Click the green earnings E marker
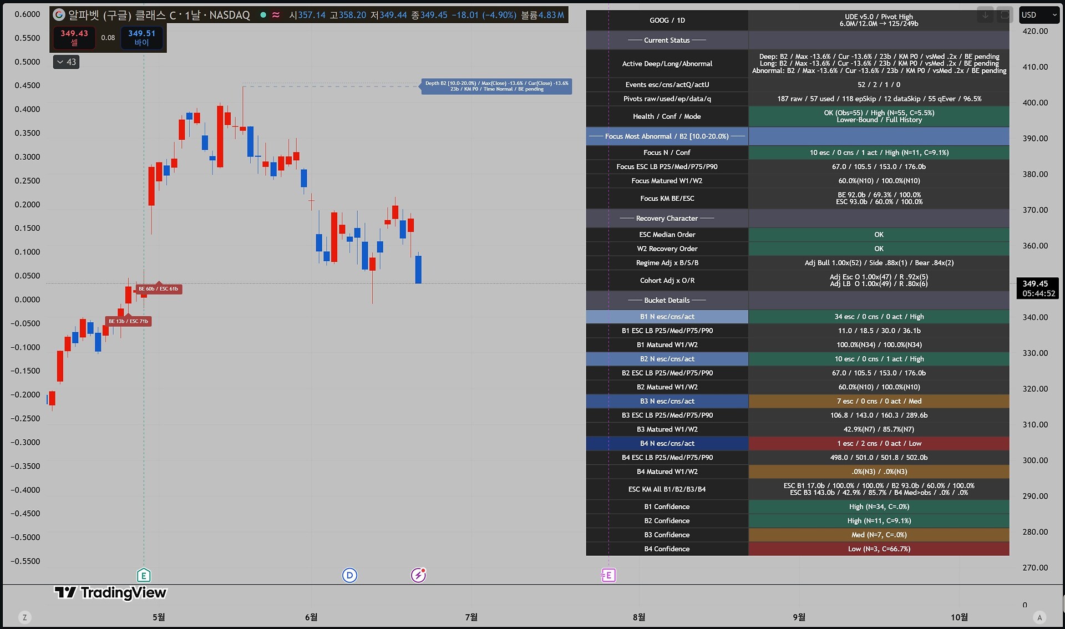The width and height of the screenshot is (1065, 629). [x=144, y=575]
